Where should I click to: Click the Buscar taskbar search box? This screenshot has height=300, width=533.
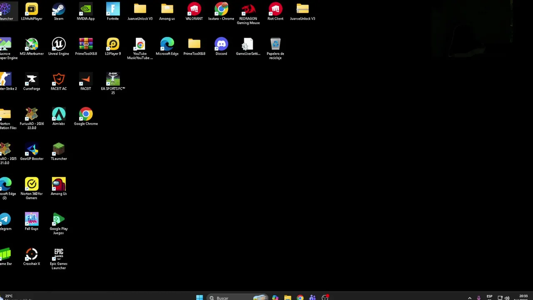(237, 297)
